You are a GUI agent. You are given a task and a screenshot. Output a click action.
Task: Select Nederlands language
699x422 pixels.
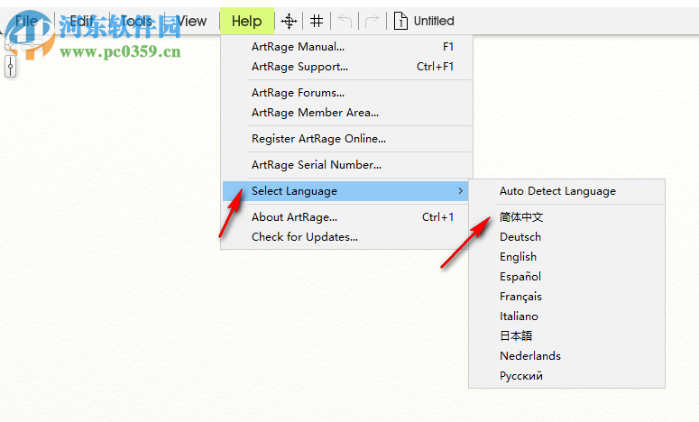point(566,355)
